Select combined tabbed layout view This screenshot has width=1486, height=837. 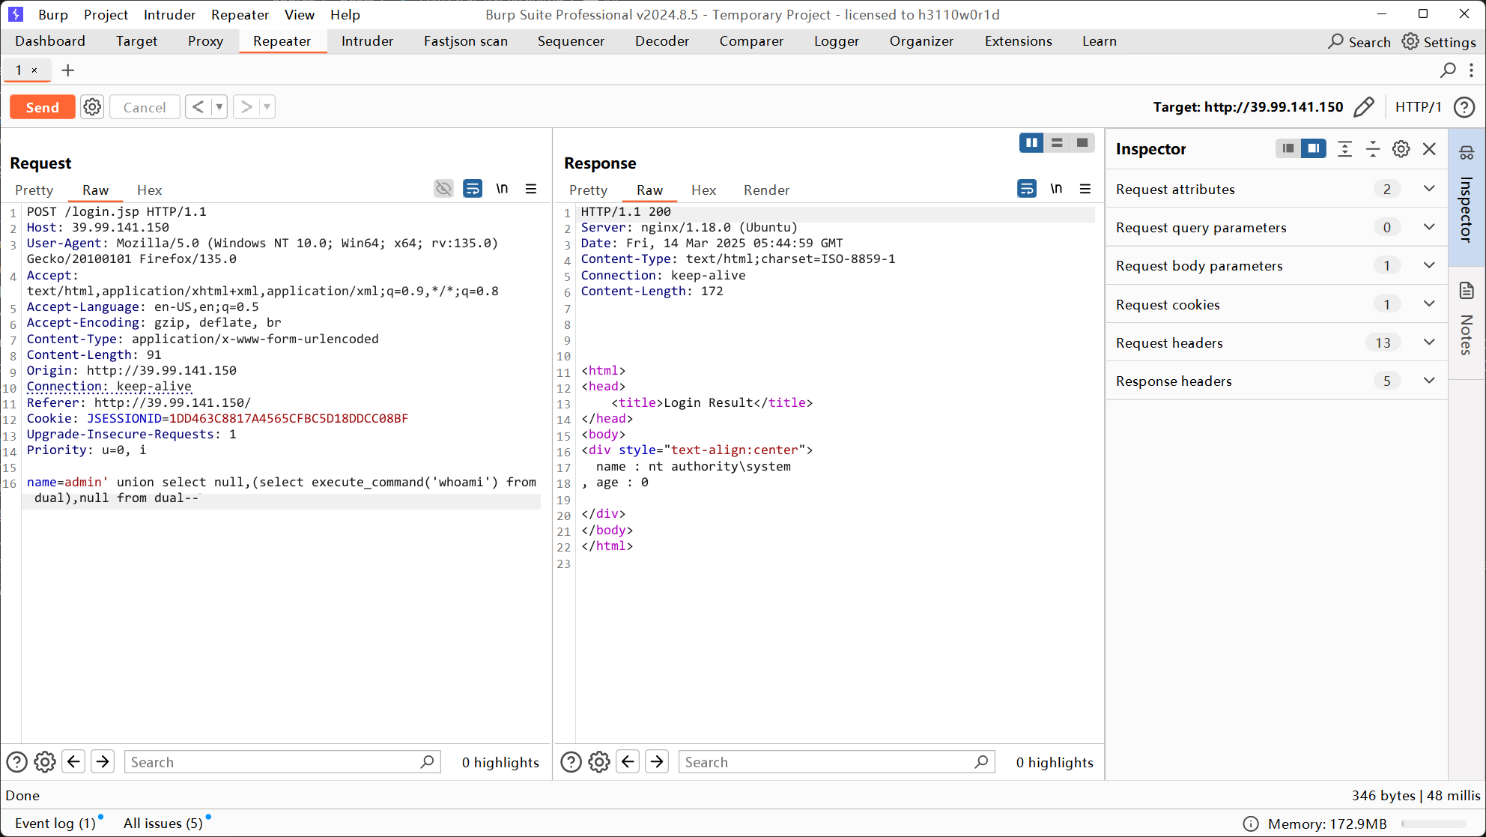point(1082,142)
